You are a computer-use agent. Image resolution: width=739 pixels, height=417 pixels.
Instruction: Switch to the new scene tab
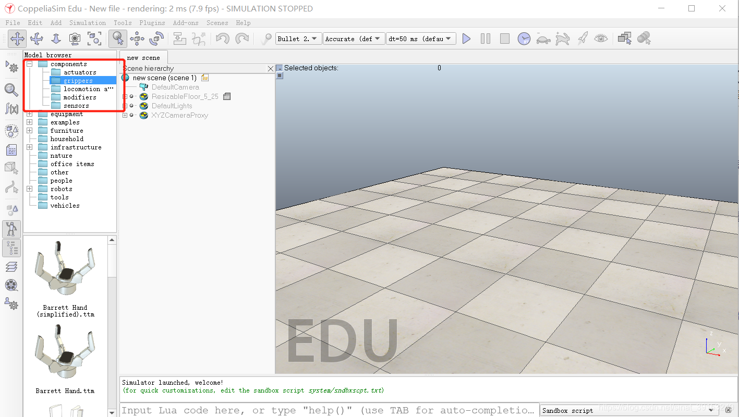point(143,57)
